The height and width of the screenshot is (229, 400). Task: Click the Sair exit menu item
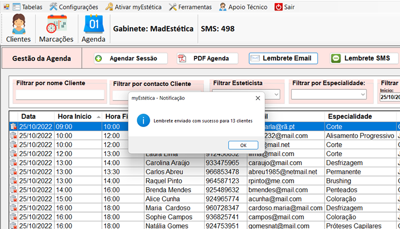[285, 7]
